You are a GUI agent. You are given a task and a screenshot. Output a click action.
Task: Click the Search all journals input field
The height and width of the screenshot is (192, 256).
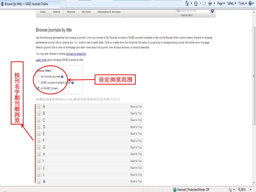(x=195, y=11)
